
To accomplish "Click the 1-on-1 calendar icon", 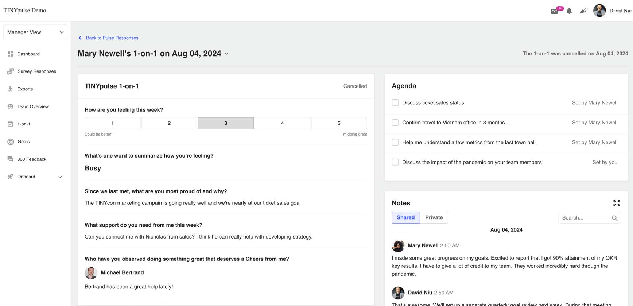I will [10, 124].
